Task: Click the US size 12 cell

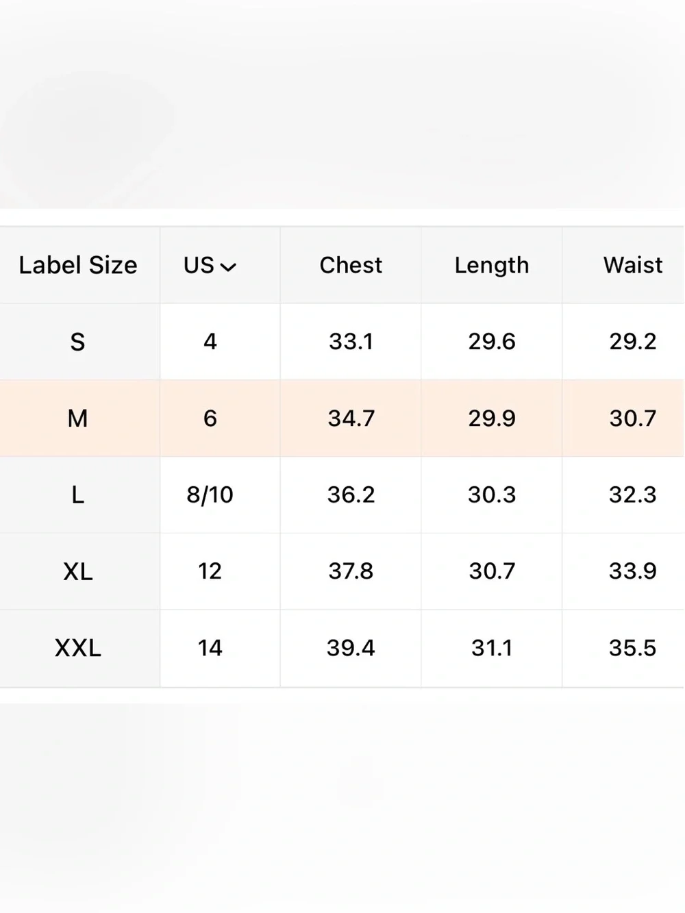Action: click(x=210, y=571)
